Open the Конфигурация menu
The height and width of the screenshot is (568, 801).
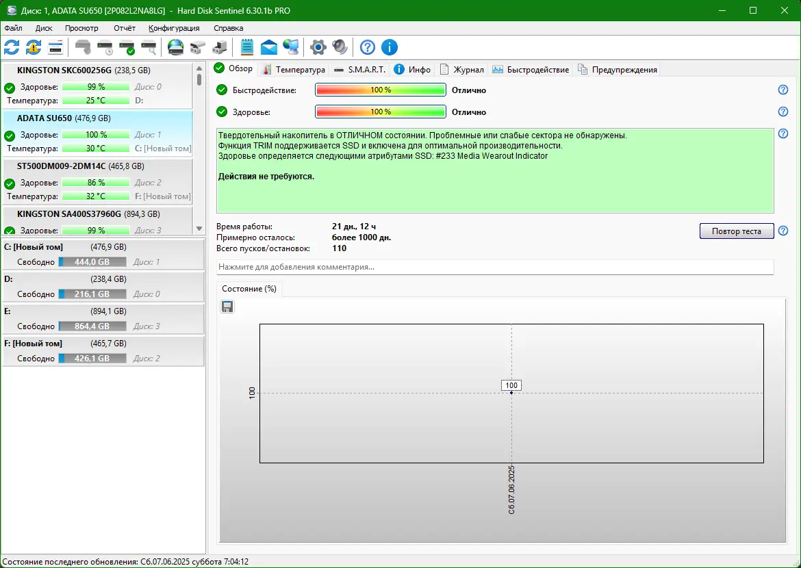click(173, 28)
